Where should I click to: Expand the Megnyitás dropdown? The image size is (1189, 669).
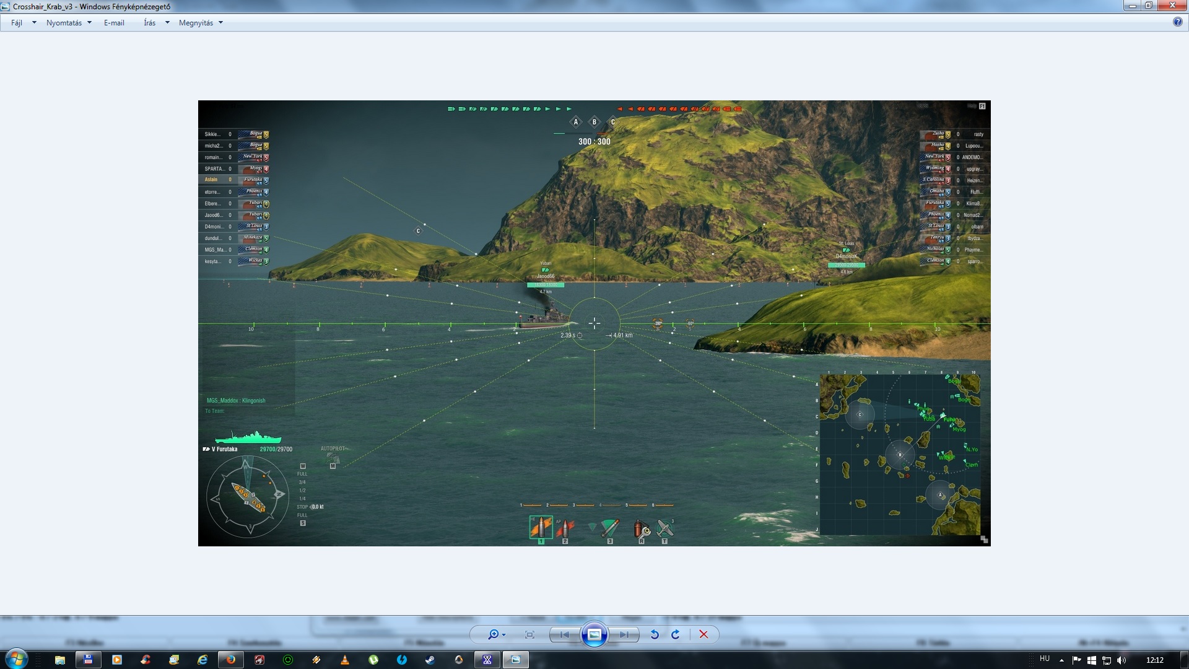click(201, 23)
